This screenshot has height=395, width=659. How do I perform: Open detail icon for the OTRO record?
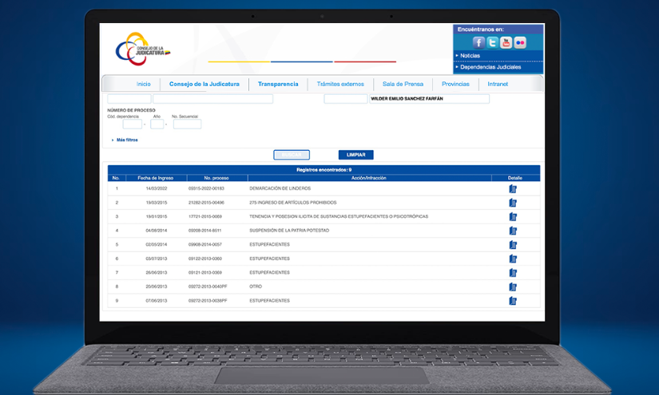(x=513, y=286)
